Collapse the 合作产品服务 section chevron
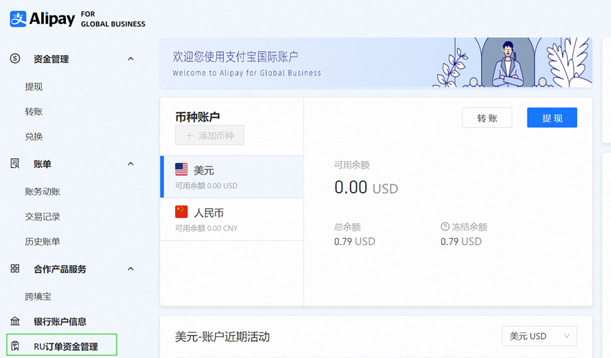 click(x=131, y=269)
